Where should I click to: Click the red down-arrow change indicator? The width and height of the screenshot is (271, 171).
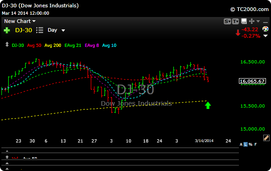point(238,32)
